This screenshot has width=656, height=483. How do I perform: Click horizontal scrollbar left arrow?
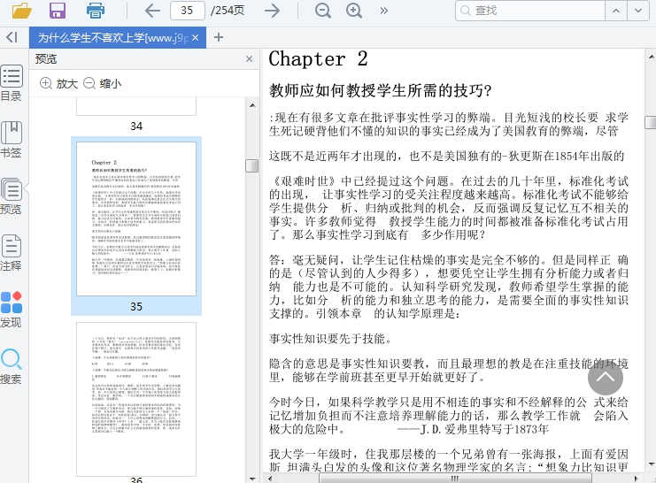[270, 479]
